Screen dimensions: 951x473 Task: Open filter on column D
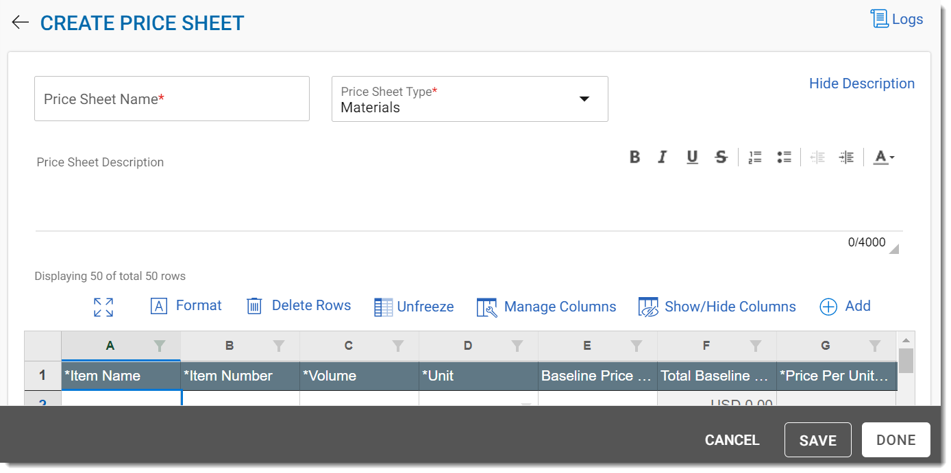517,346
